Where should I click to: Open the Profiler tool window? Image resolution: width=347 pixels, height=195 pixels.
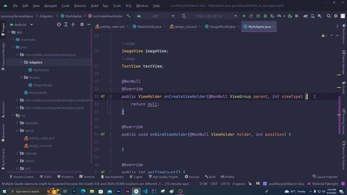click(228, 177)
